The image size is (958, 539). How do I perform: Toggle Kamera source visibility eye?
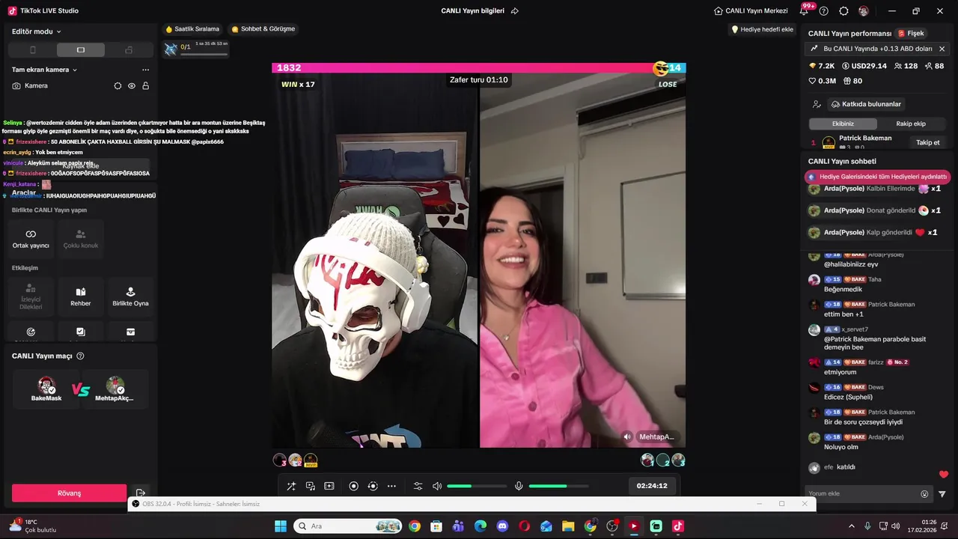tap(132, 86)
